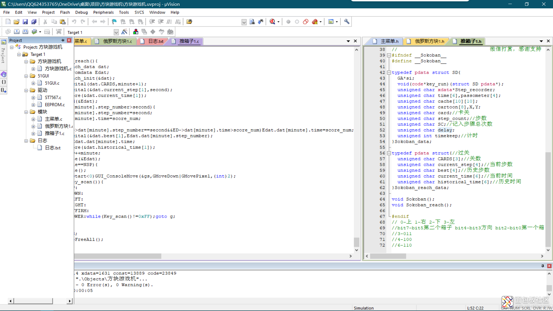Translate the current file with the Translate icon
The image size is (553, 311).
click(x=8, y=32)
